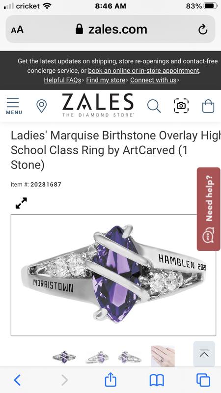Image resolution: width=221 pixels, height=393 pixels.
Task: Show open Safari tabs
Action: tap(203, 380)
